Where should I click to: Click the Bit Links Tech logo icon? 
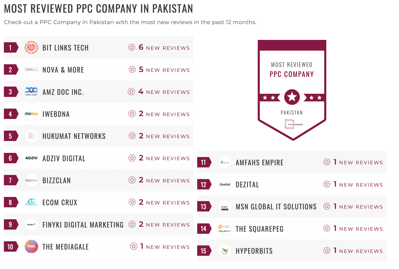click(x=31, y=48)
